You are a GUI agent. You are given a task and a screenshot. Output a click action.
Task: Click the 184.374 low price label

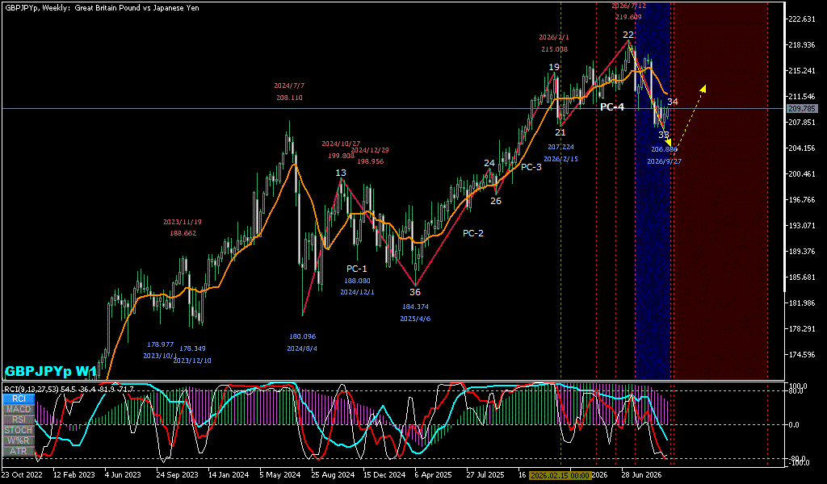414,307
